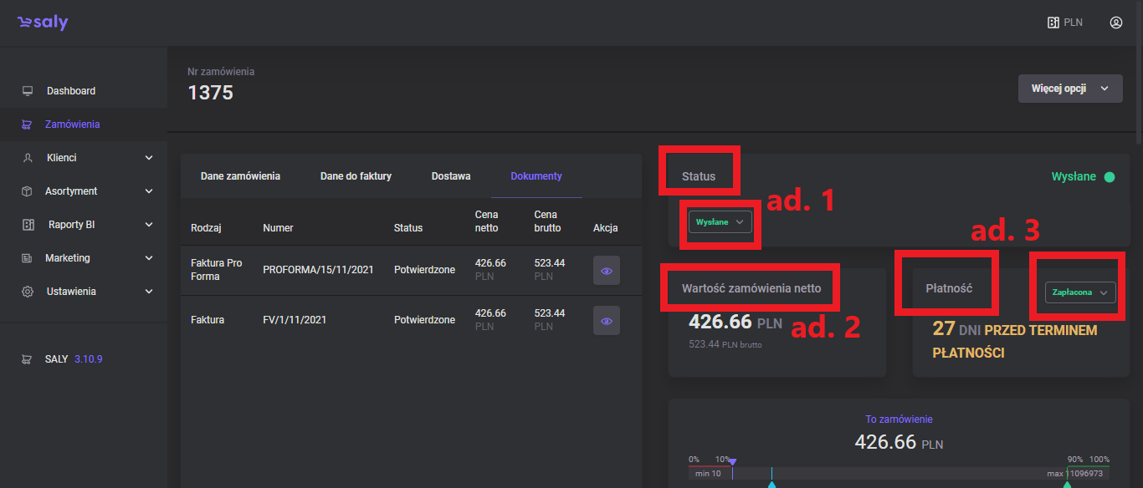Viewport: 1143px width, 488px height.
Task: Expand the Klienci sidebar submenu
Action: click(x=149, y=158)
